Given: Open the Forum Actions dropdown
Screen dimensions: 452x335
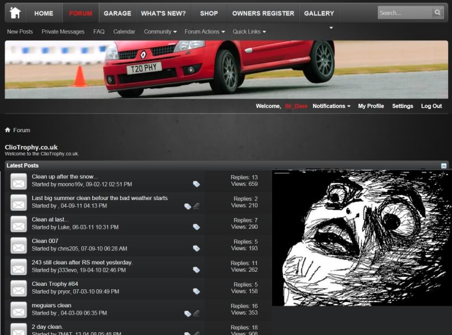Looking at the screenshot, I should point(204,32).
